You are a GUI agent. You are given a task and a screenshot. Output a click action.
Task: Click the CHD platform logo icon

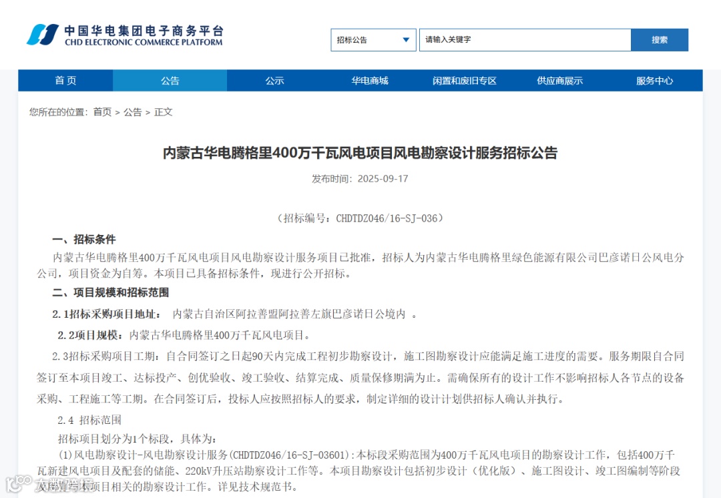tap(43, 35)
